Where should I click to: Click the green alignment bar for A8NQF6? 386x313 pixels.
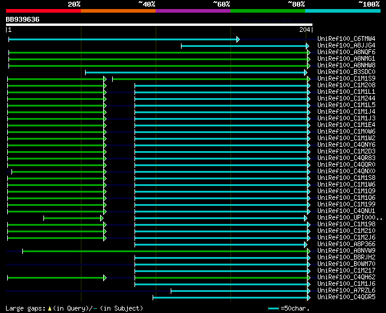click(158, 52)
